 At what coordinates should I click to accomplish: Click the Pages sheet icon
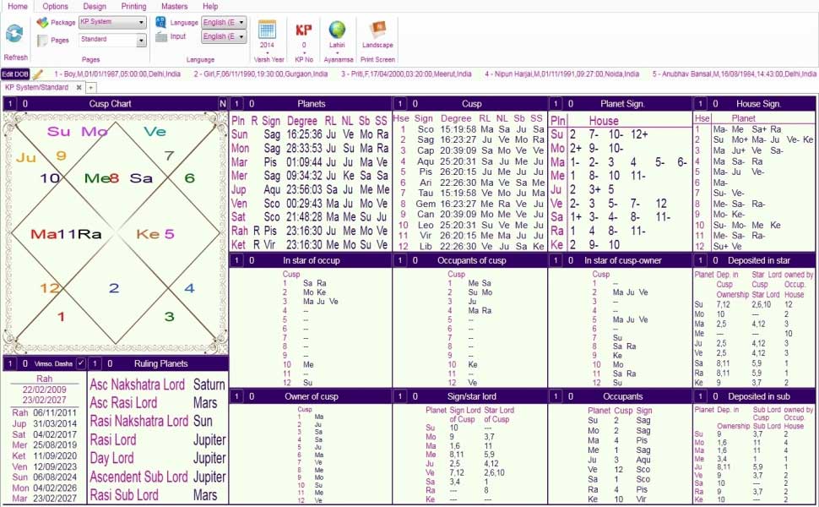(x=42, y=40)
